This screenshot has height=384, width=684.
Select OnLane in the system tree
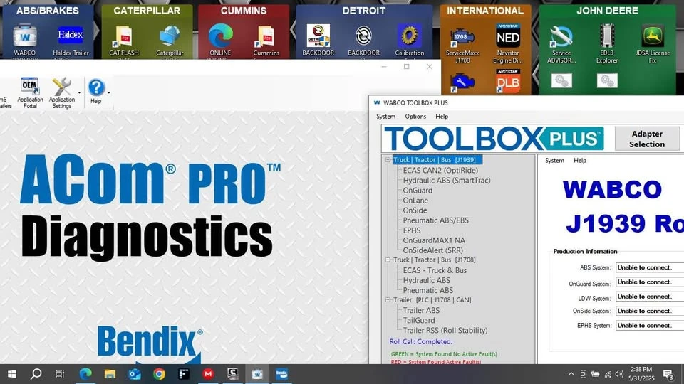coord(415,201)
